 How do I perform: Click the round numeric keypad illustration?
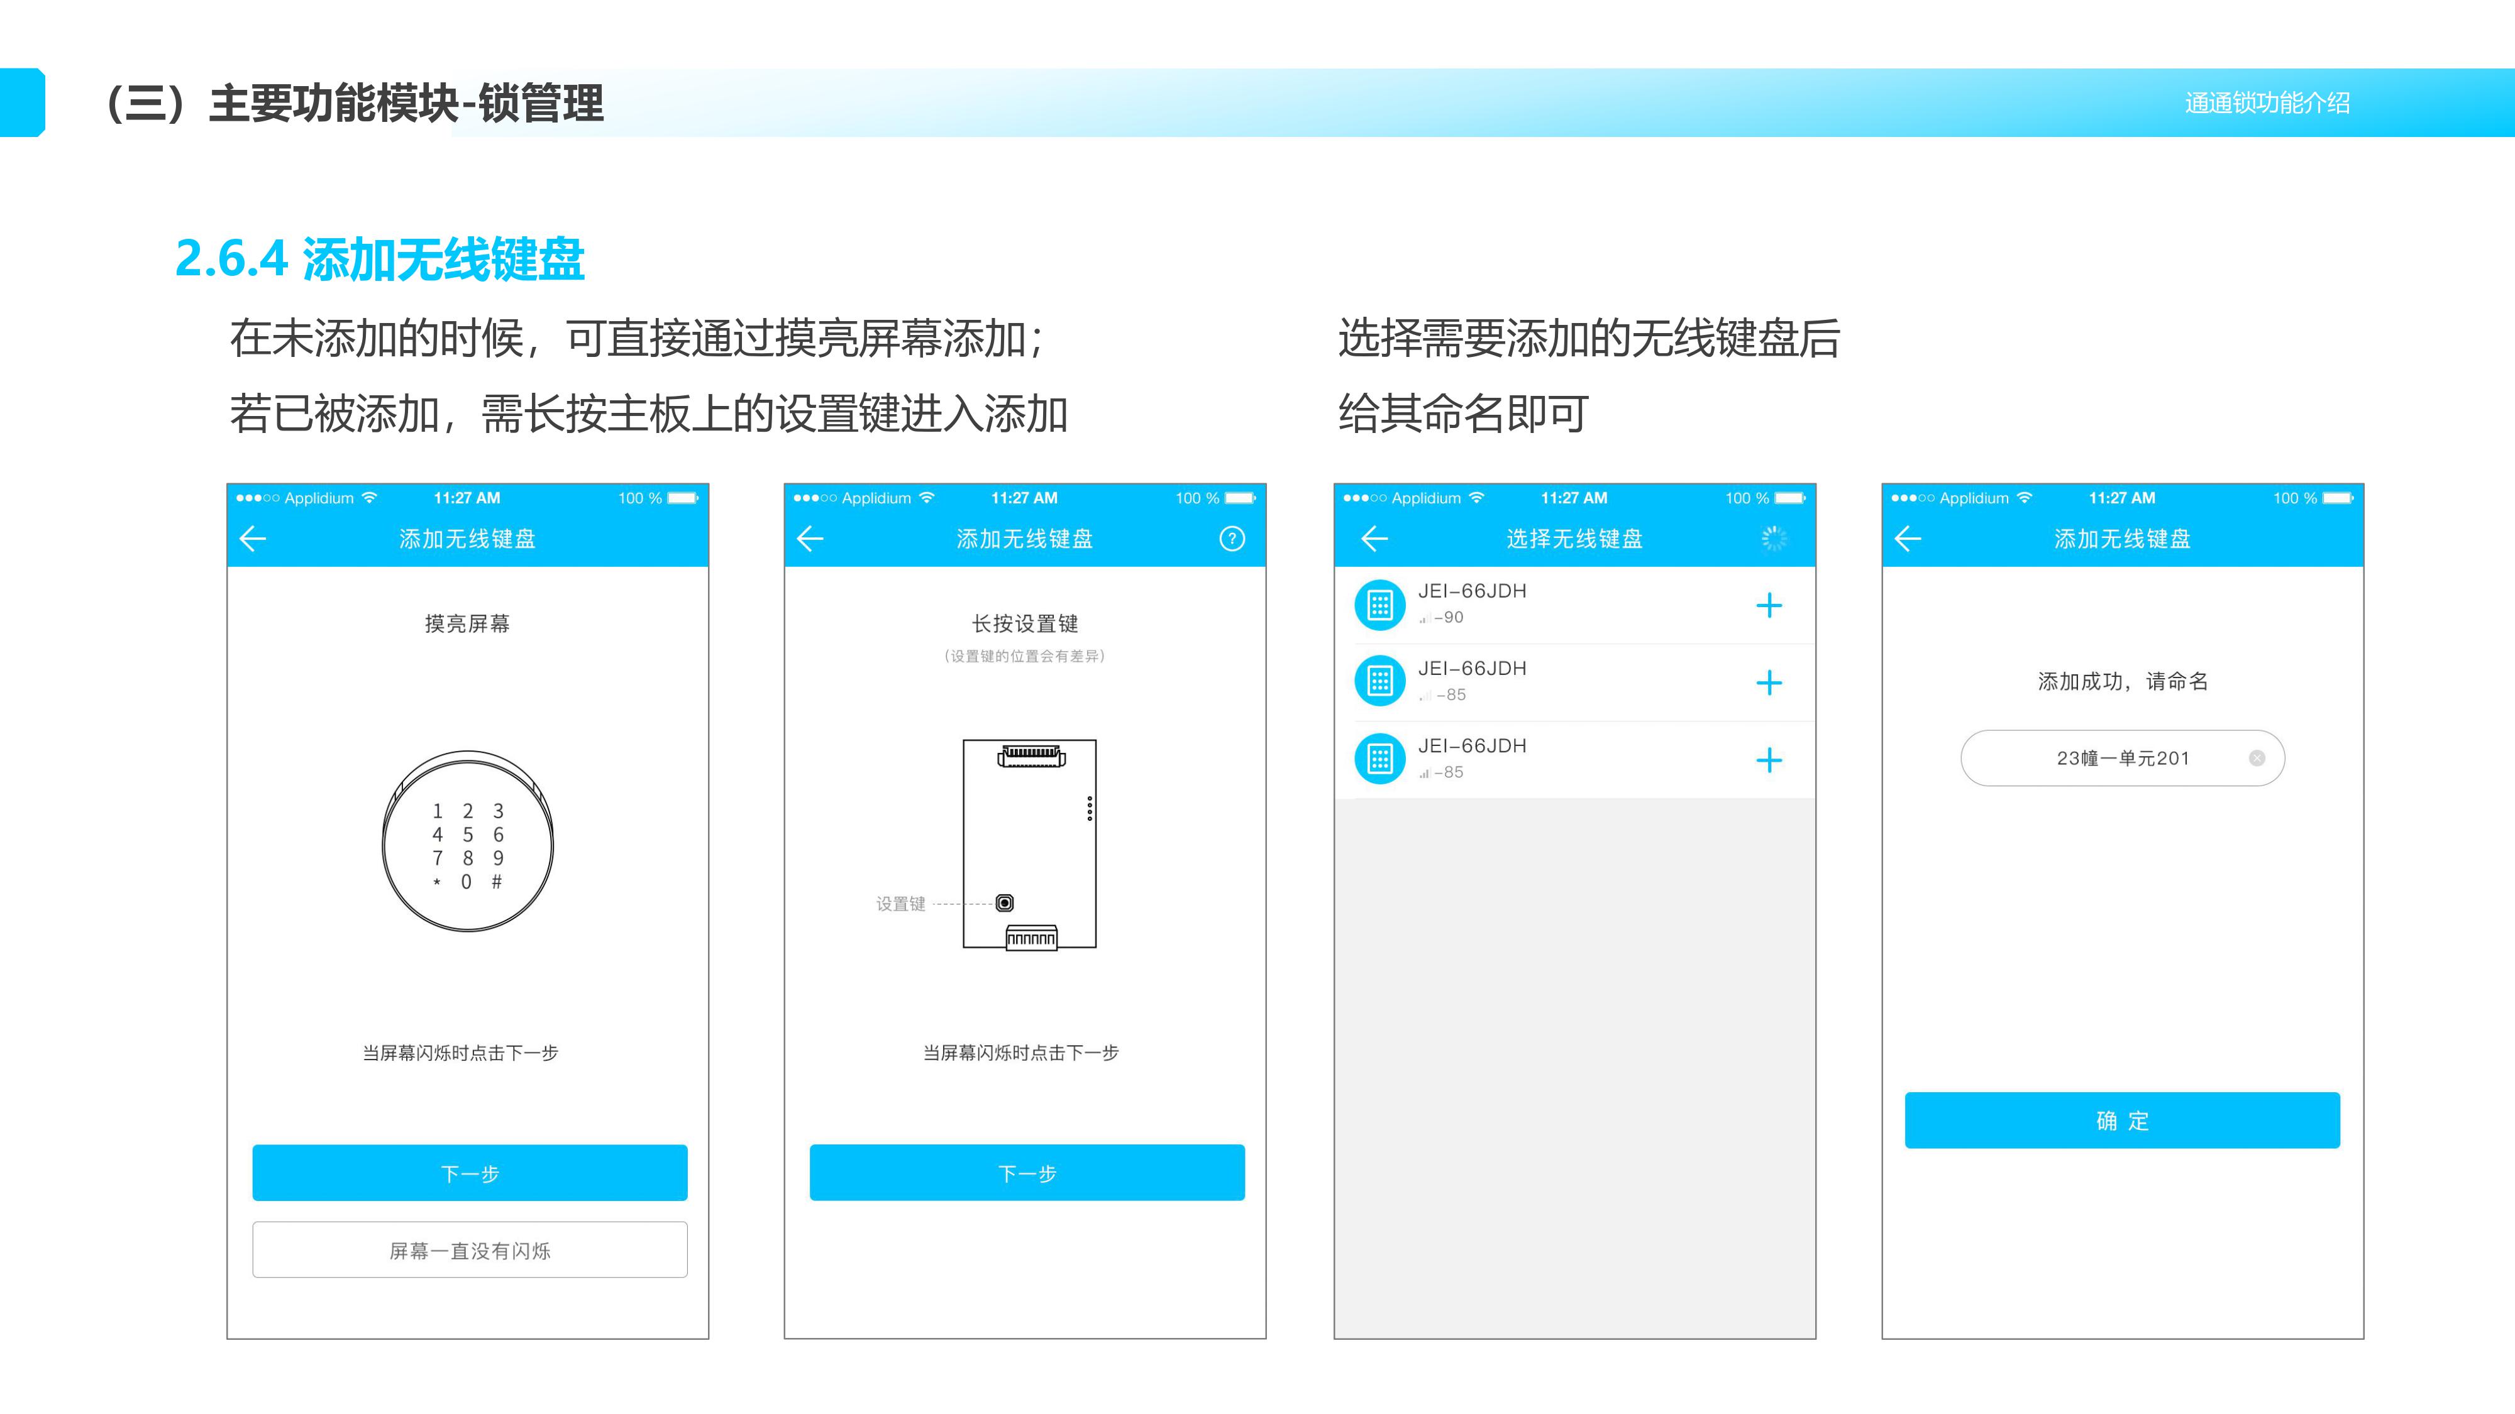pyautogui.click(x=468, y=841)
